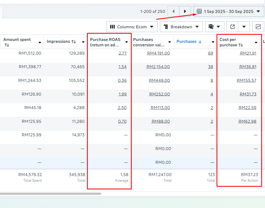Screen dimensions: 265x208
Task: Click ROAS value 1.54
Action: [122, 67]
